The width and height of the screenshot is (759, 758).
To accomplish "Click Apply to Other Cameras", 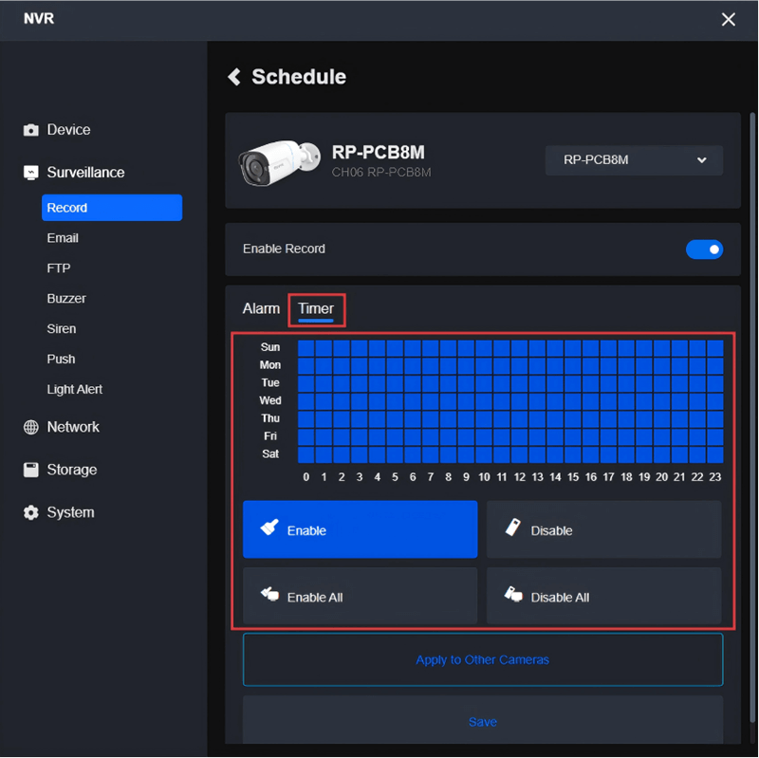I will (x=483, y=659).
